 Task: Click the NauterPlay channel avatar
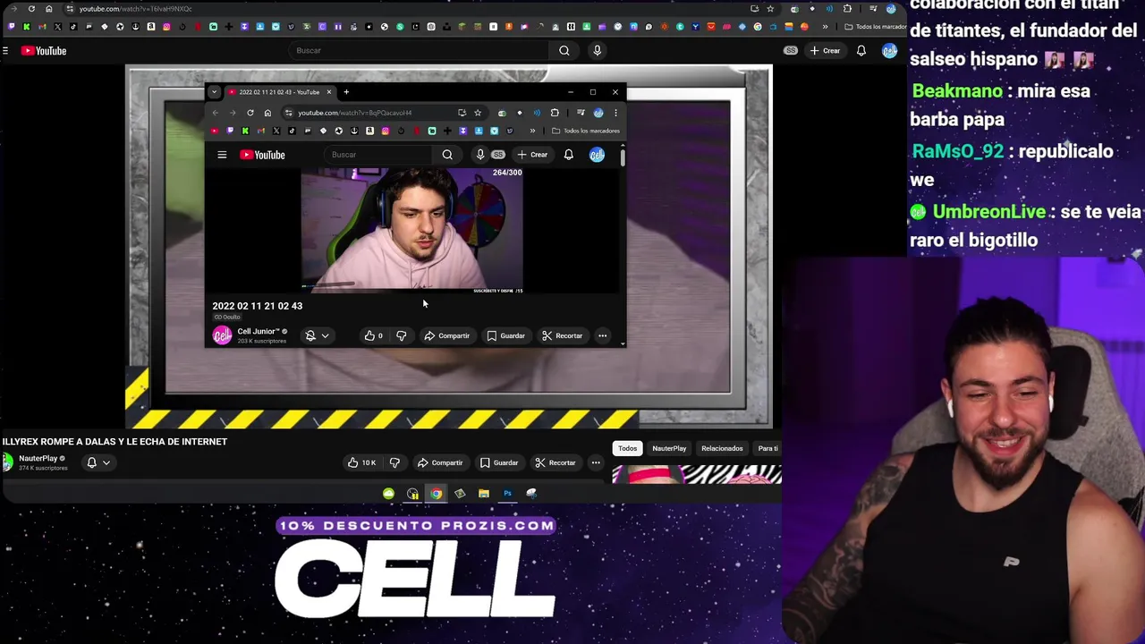click(x=7, y=462)
